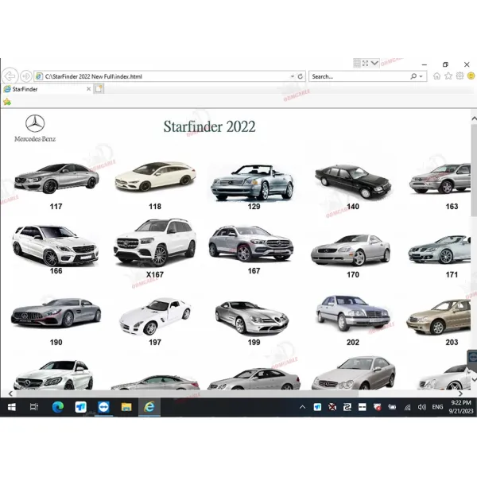The height and width of the screenshot is (477, 477).
Task: Open model 118 car thumbnail
Action: [156, 176]
